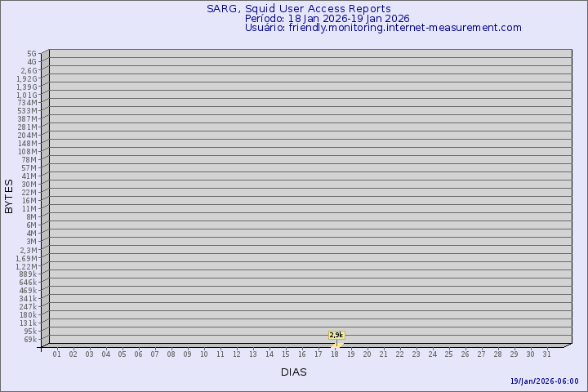Click the 69k tick on the bytes axis

(30, 340)
